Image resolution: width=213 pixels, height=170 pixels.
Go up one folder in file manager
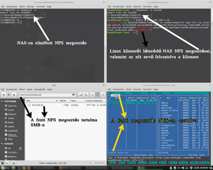(14, 95)
